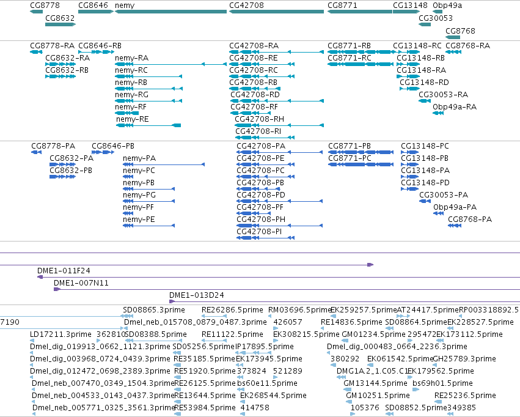
Task: Select transcript CG8632-RB
Action: pos(60,76)
